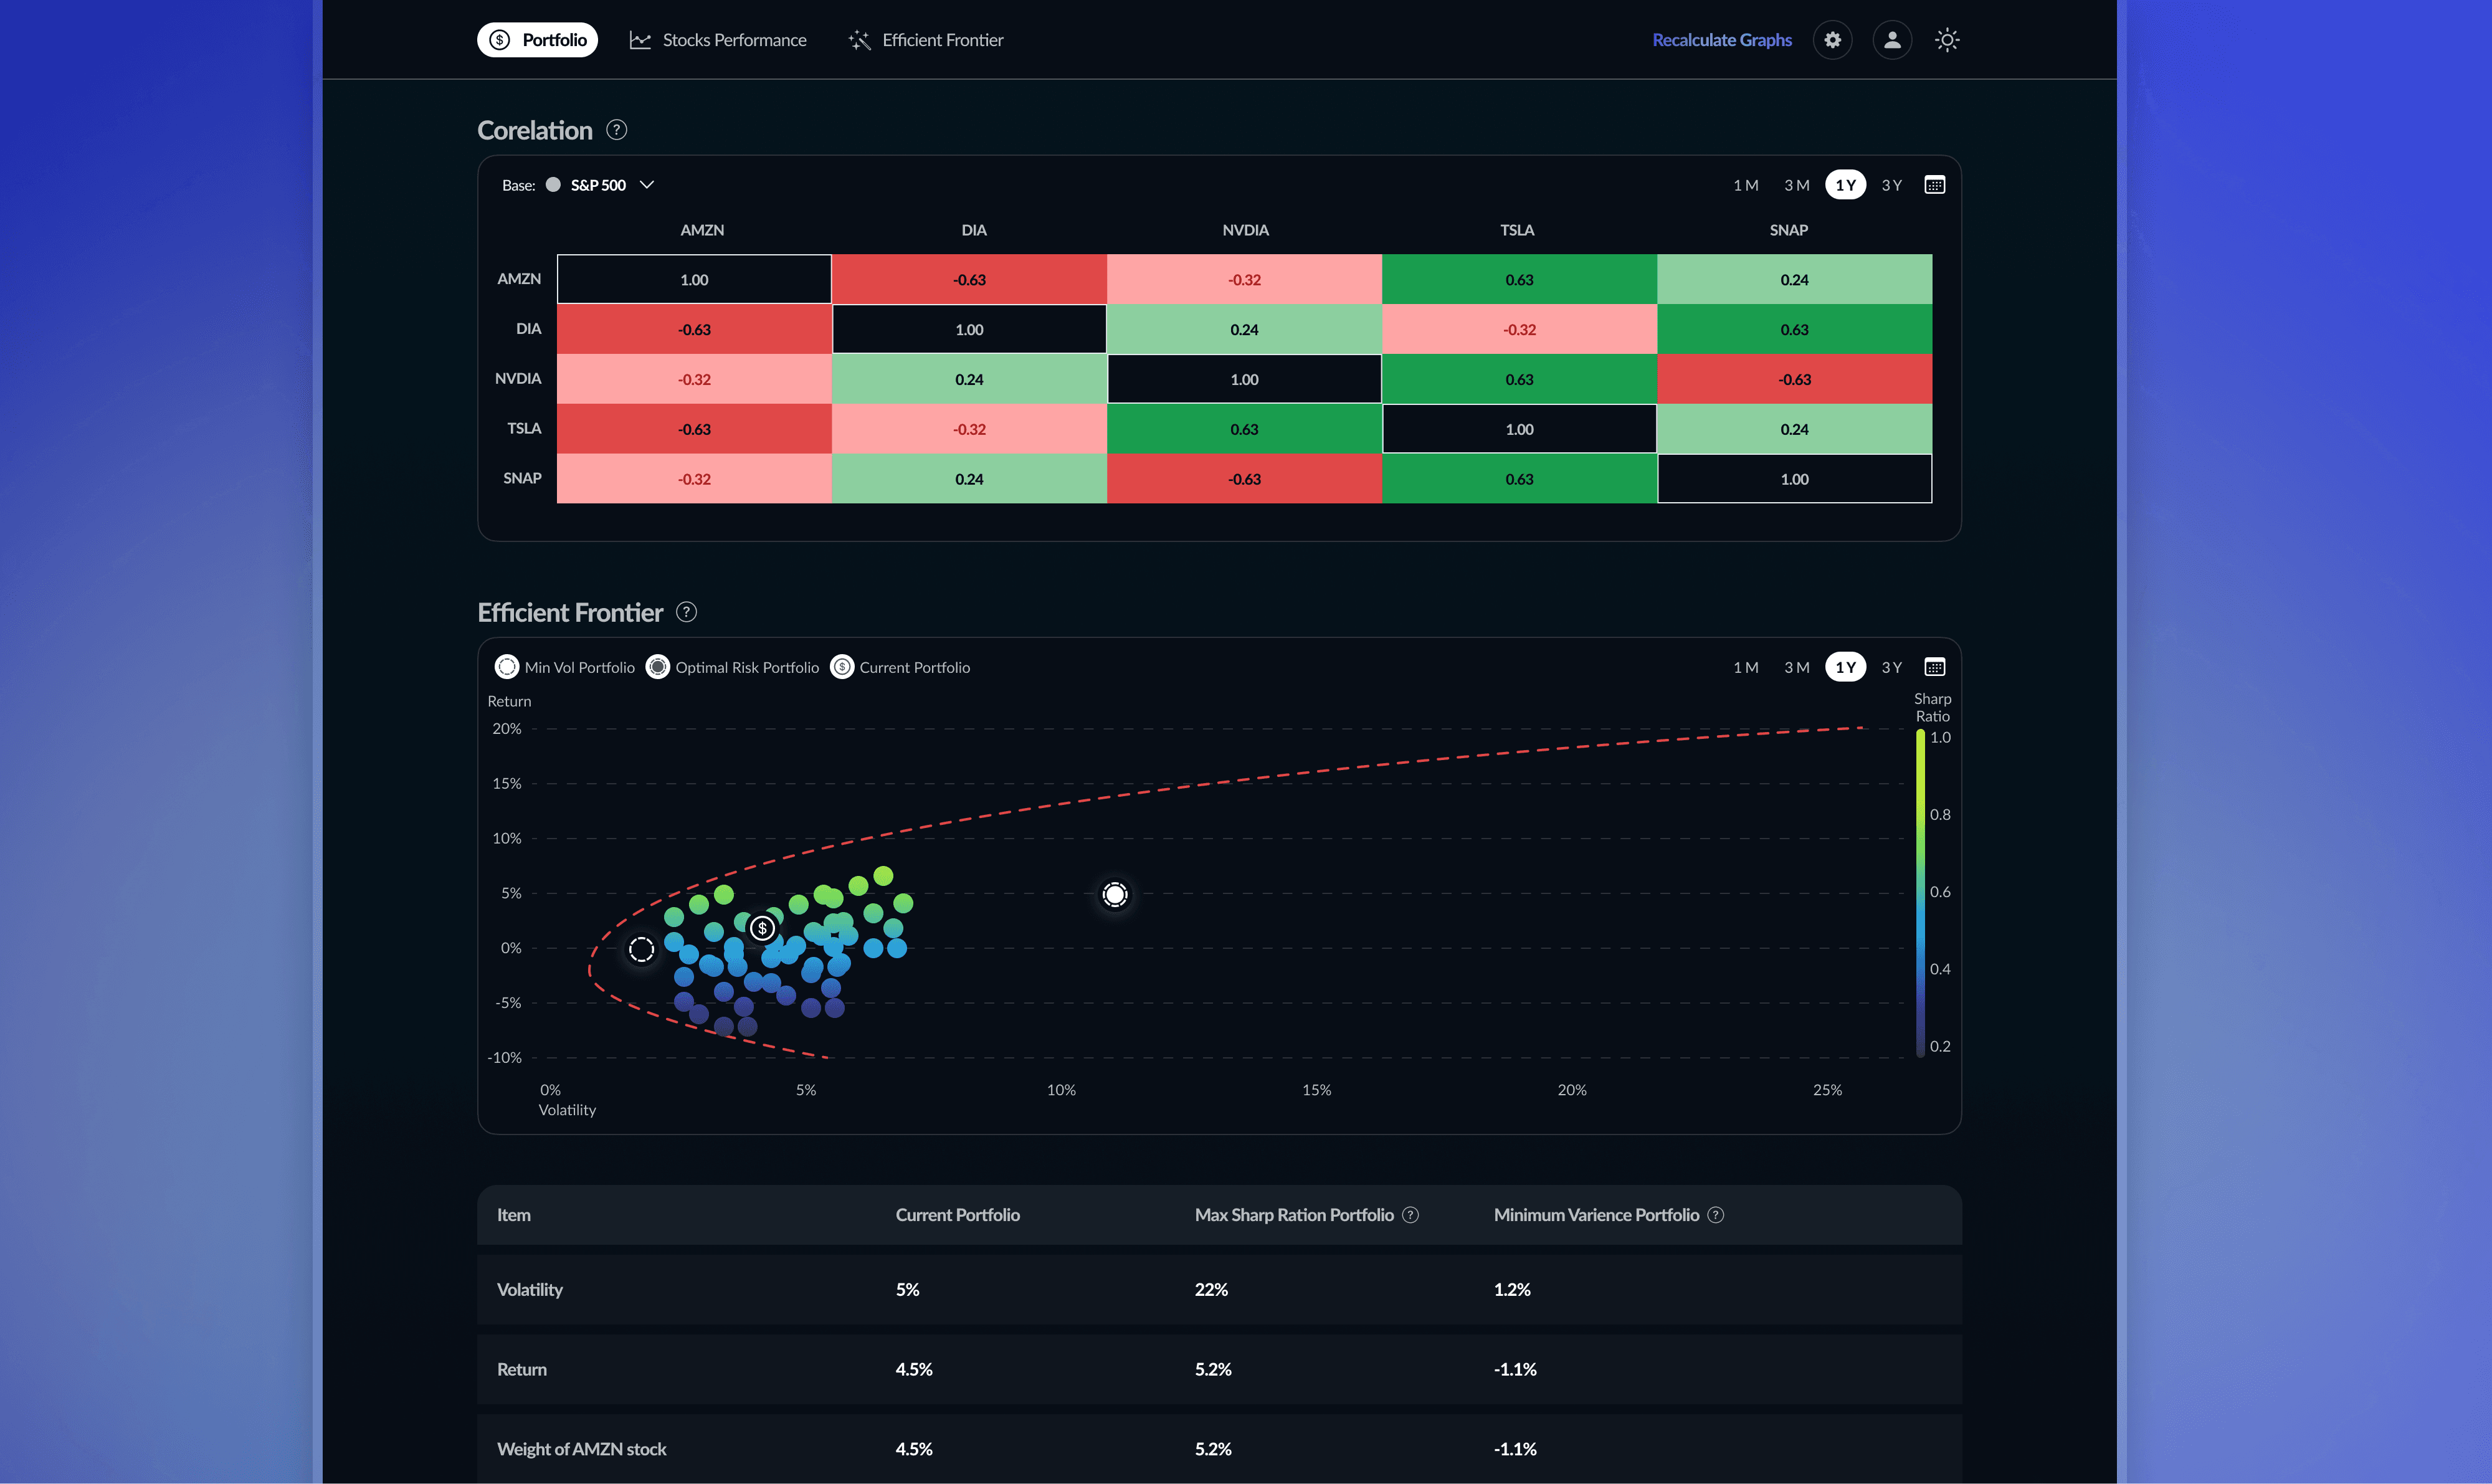The height and width of the screenshot is (1484, 2492).
Task: Click Recalculate Graphs link
Action: [x=1721, y=40]
